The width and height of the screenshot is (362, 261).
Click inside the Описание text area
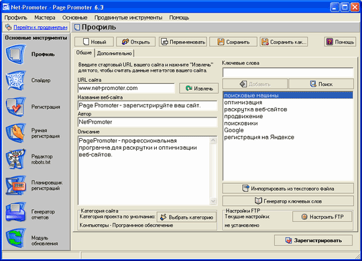[x=144, y=170]
